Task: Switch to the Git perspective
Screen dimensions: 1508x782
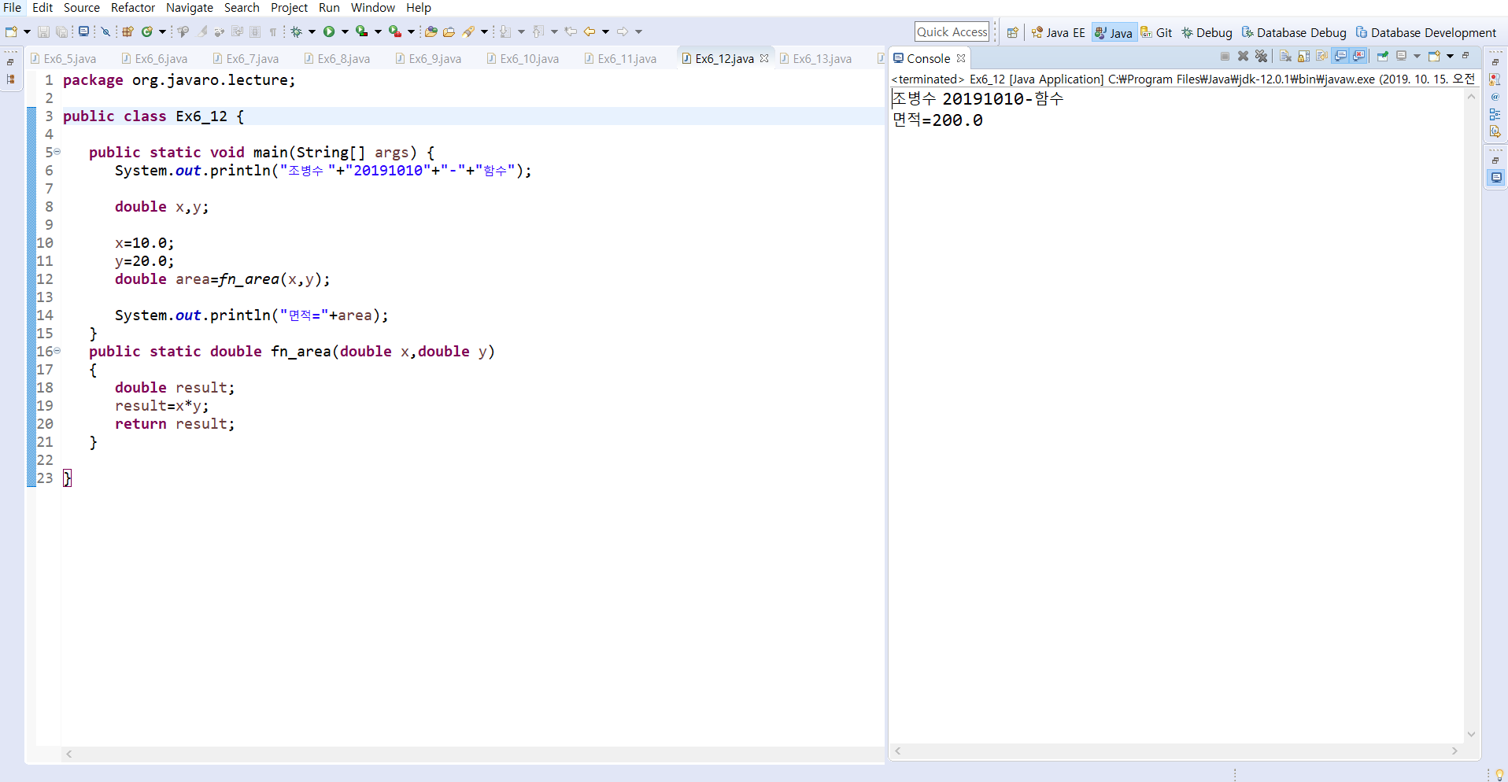Action: pyautogui.click(x=1156, y=32)
